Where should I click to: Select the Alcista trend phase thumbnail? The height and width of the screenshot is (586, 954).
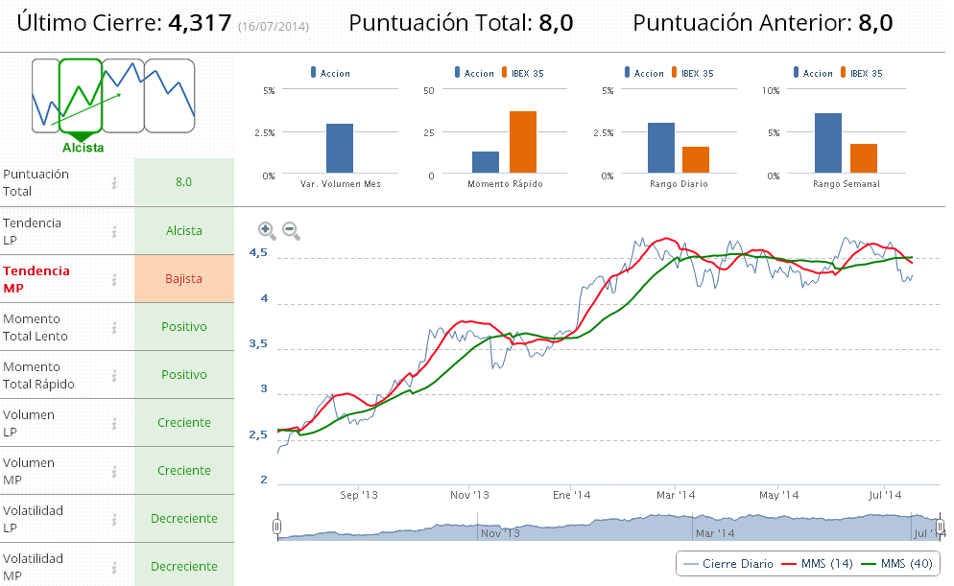[x=81, y=96]
